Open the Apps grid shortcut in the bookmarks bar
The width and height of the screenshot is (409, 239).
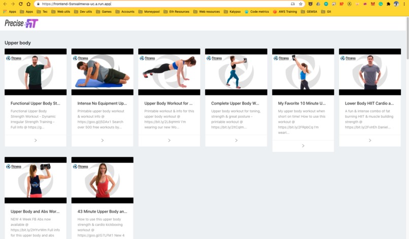10,12
